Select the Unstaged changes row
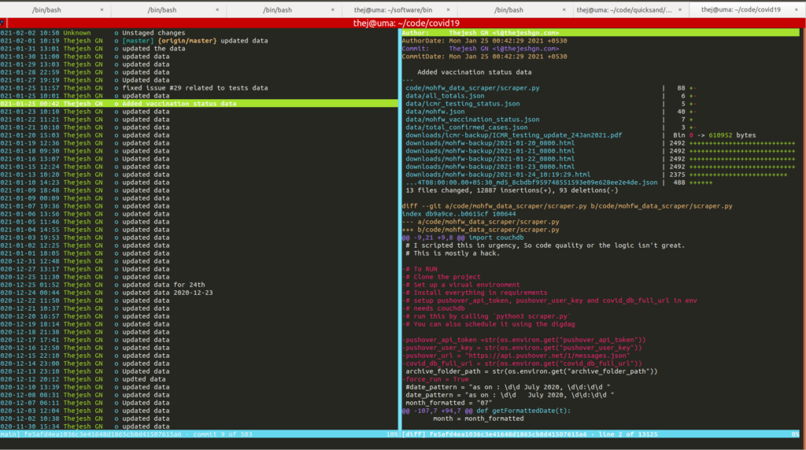The height and width of the screenshot is (450, 806). [x=199, y=33]
